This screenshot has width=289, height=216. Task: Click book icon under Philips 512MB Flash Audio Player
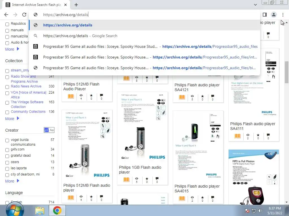[x=71, y=96]
